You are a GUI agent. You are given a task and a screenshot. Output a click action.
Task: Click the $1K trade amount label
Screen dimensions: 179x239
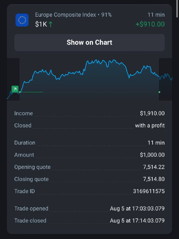pos(41,24)
